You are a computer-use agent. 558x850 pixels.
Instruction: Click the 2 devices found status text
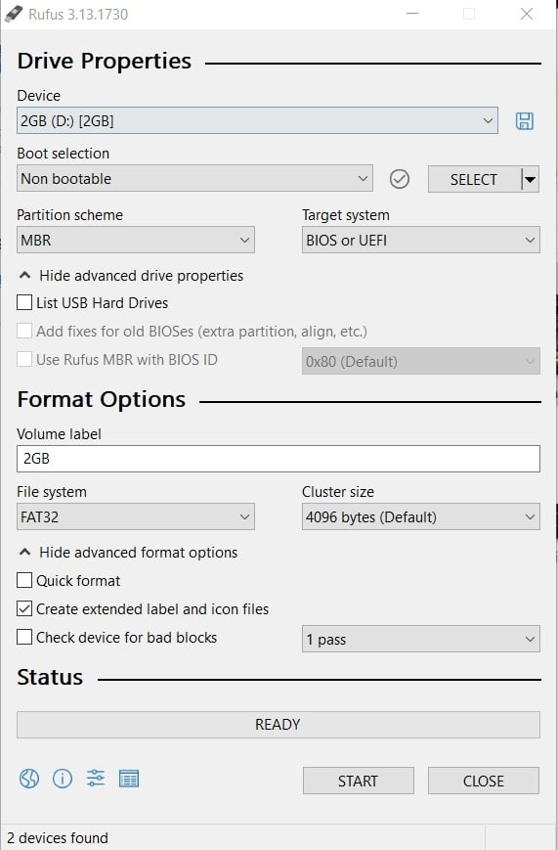pyautogui.click(x=58, y=837)
